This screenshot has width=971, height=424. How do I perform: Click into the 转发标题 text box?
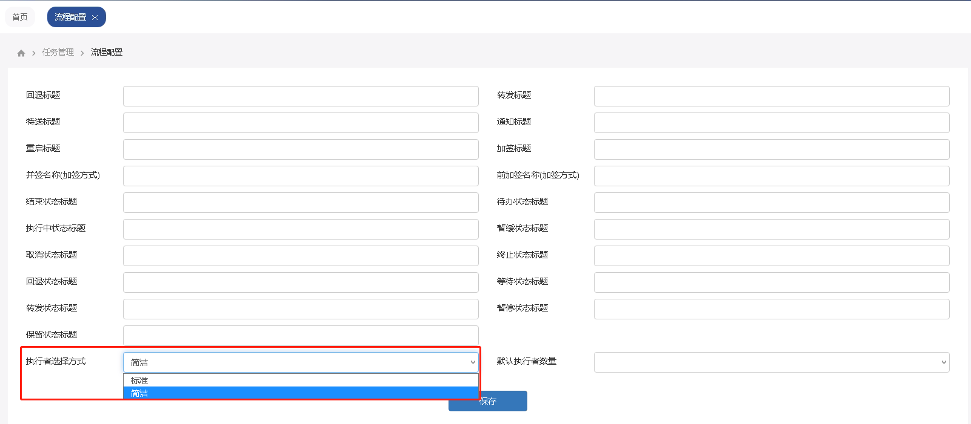(771, 96)
